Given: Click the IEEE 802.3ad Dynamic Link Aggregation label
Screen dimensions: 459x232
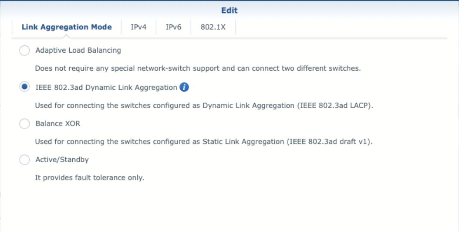Looking at the screenshot, I should (106, 87).
